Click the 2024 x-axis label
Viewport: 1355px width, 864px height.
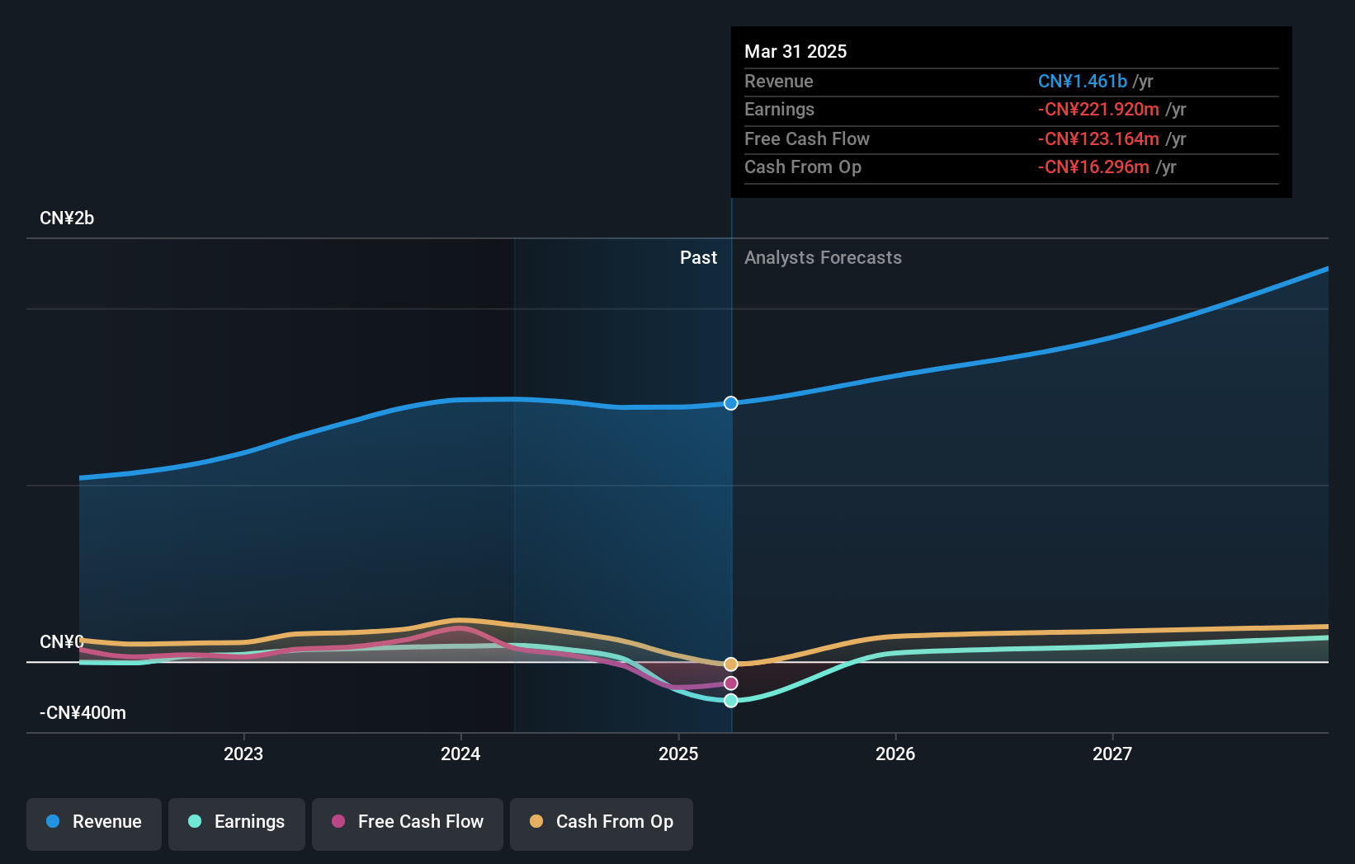point(460,754)
